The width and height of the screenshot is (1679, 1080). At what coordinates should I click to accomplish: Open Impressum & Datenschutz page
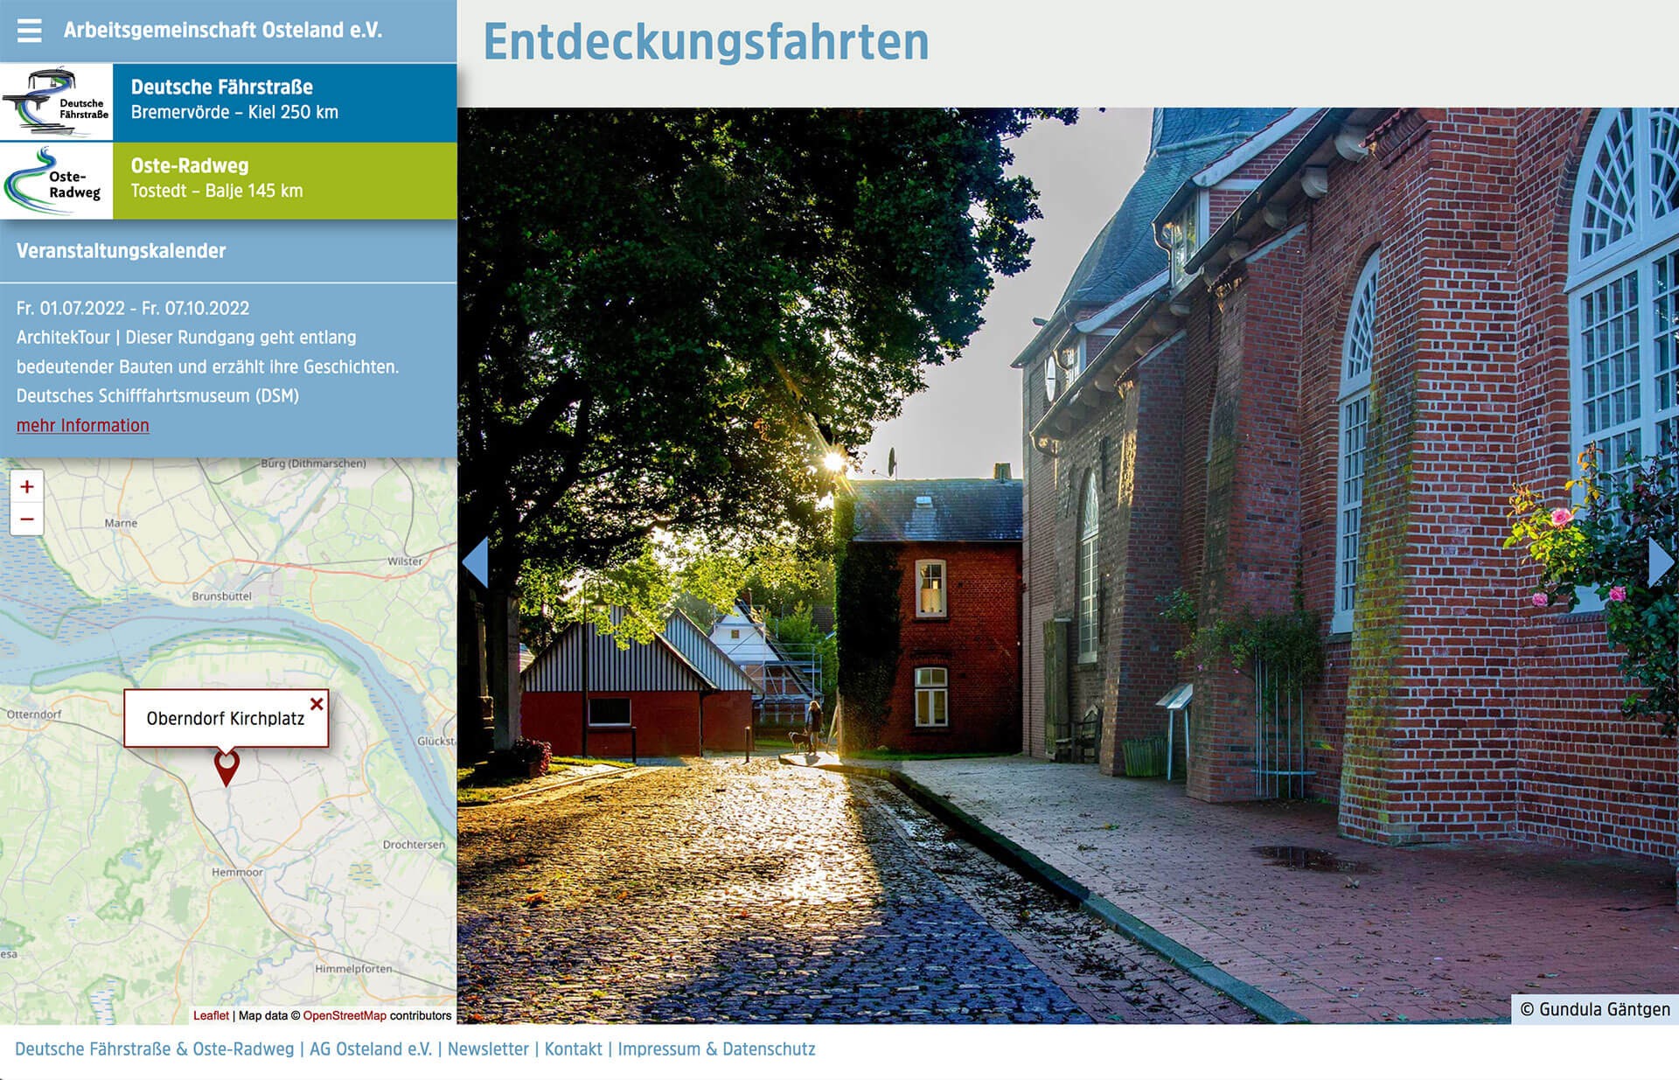pyautogui.click(x=716, y=1049)
